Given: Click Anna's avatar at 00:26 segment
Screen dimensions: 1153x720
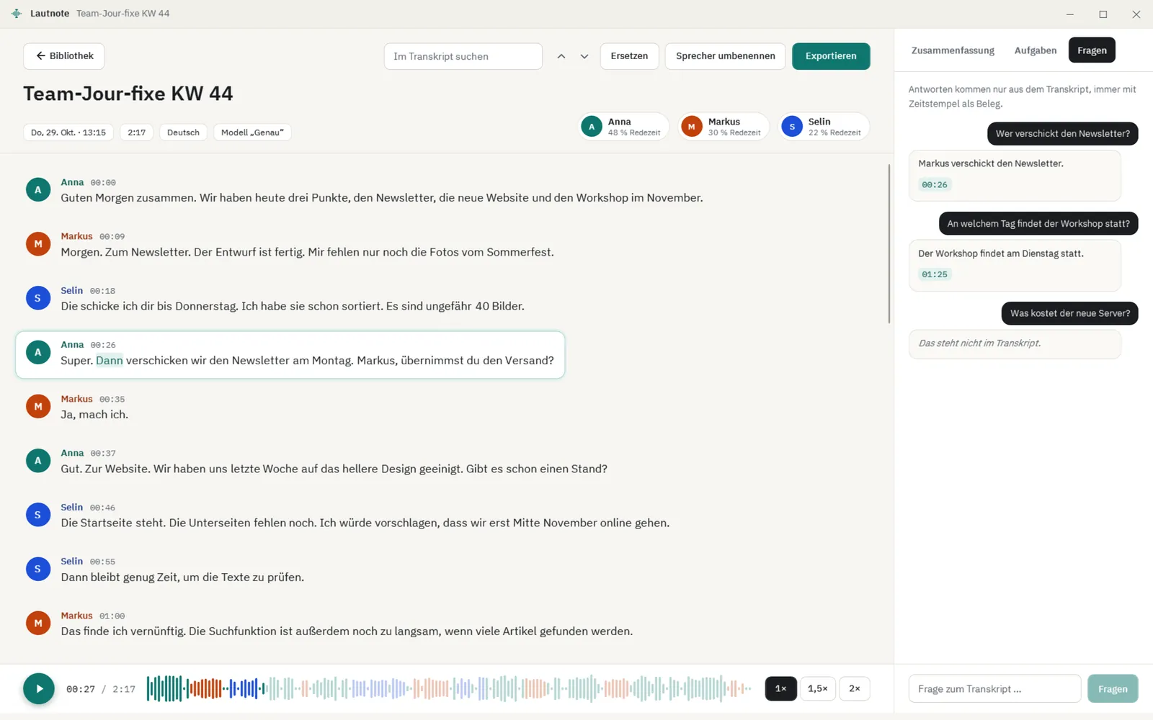Looking at the screenshot, I should (38, 352).
